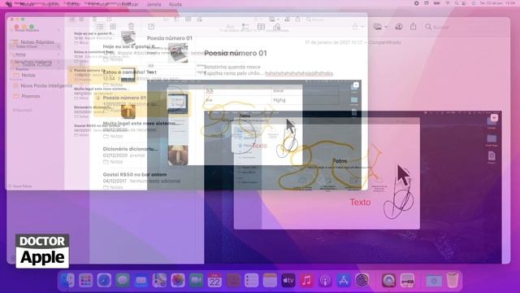Viewport: 520px width, 293px height.
Task: Switch Notes to gallery view
Action: [113, 27]
